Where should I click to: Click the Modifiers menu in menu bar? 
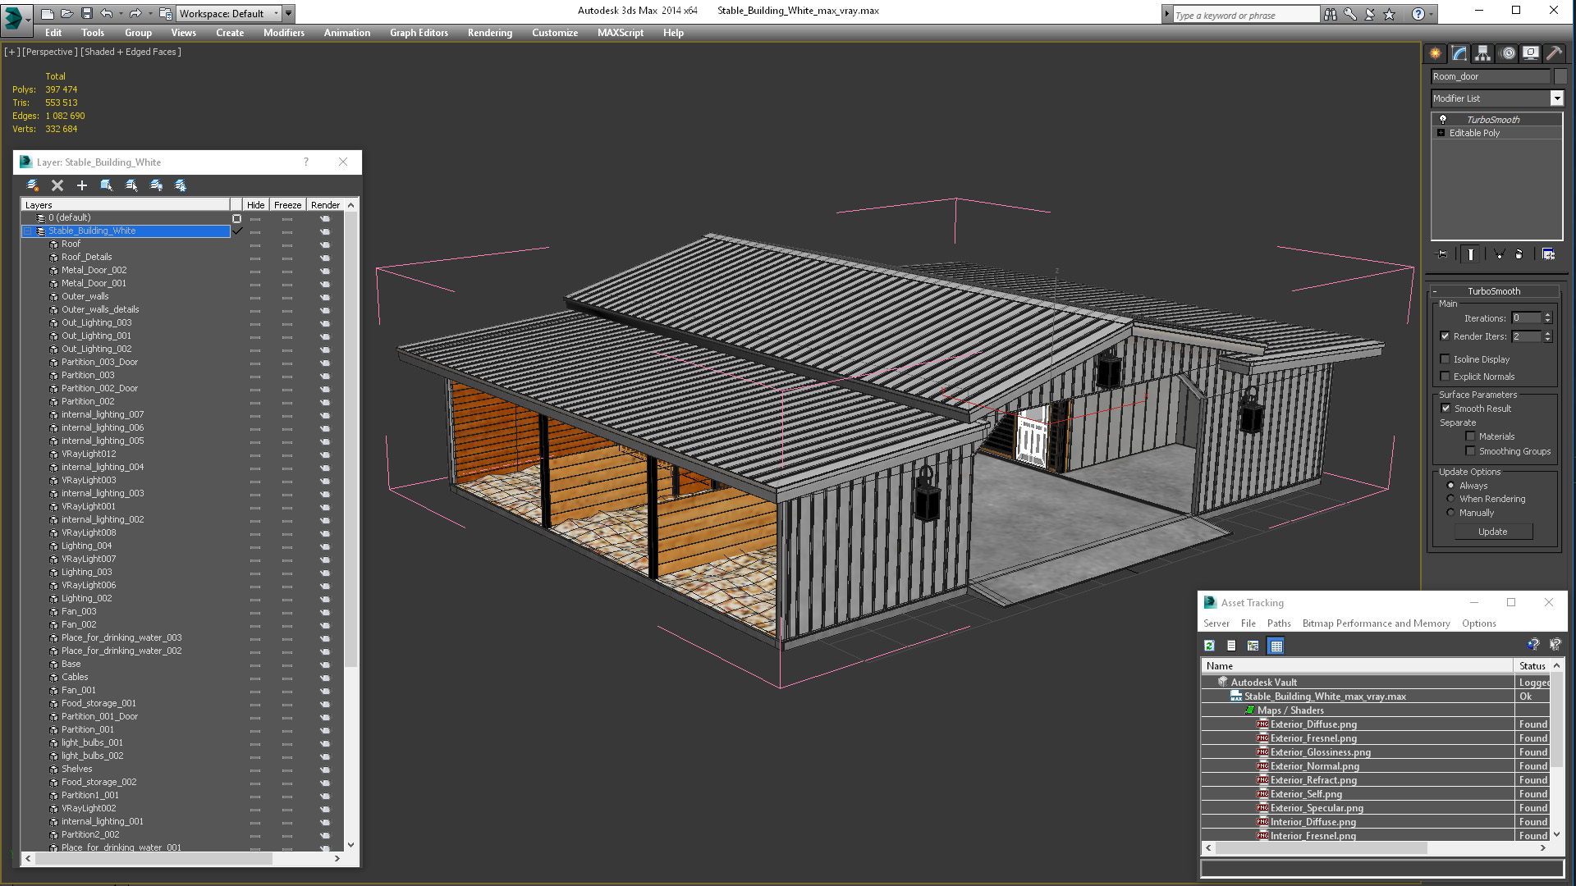point(282,33)
